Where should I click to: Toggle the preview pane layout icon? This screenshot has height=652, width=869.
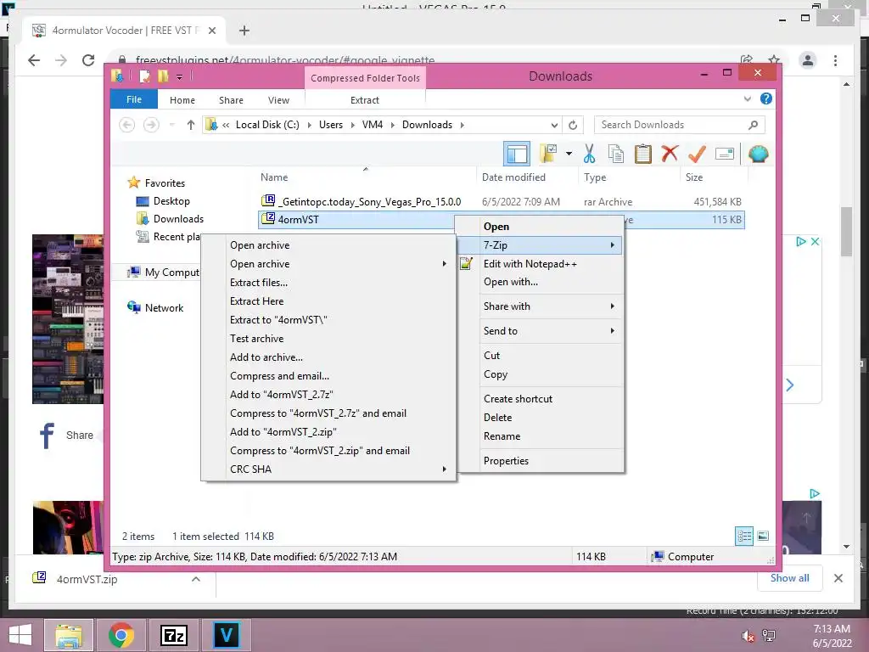point(517,154)
